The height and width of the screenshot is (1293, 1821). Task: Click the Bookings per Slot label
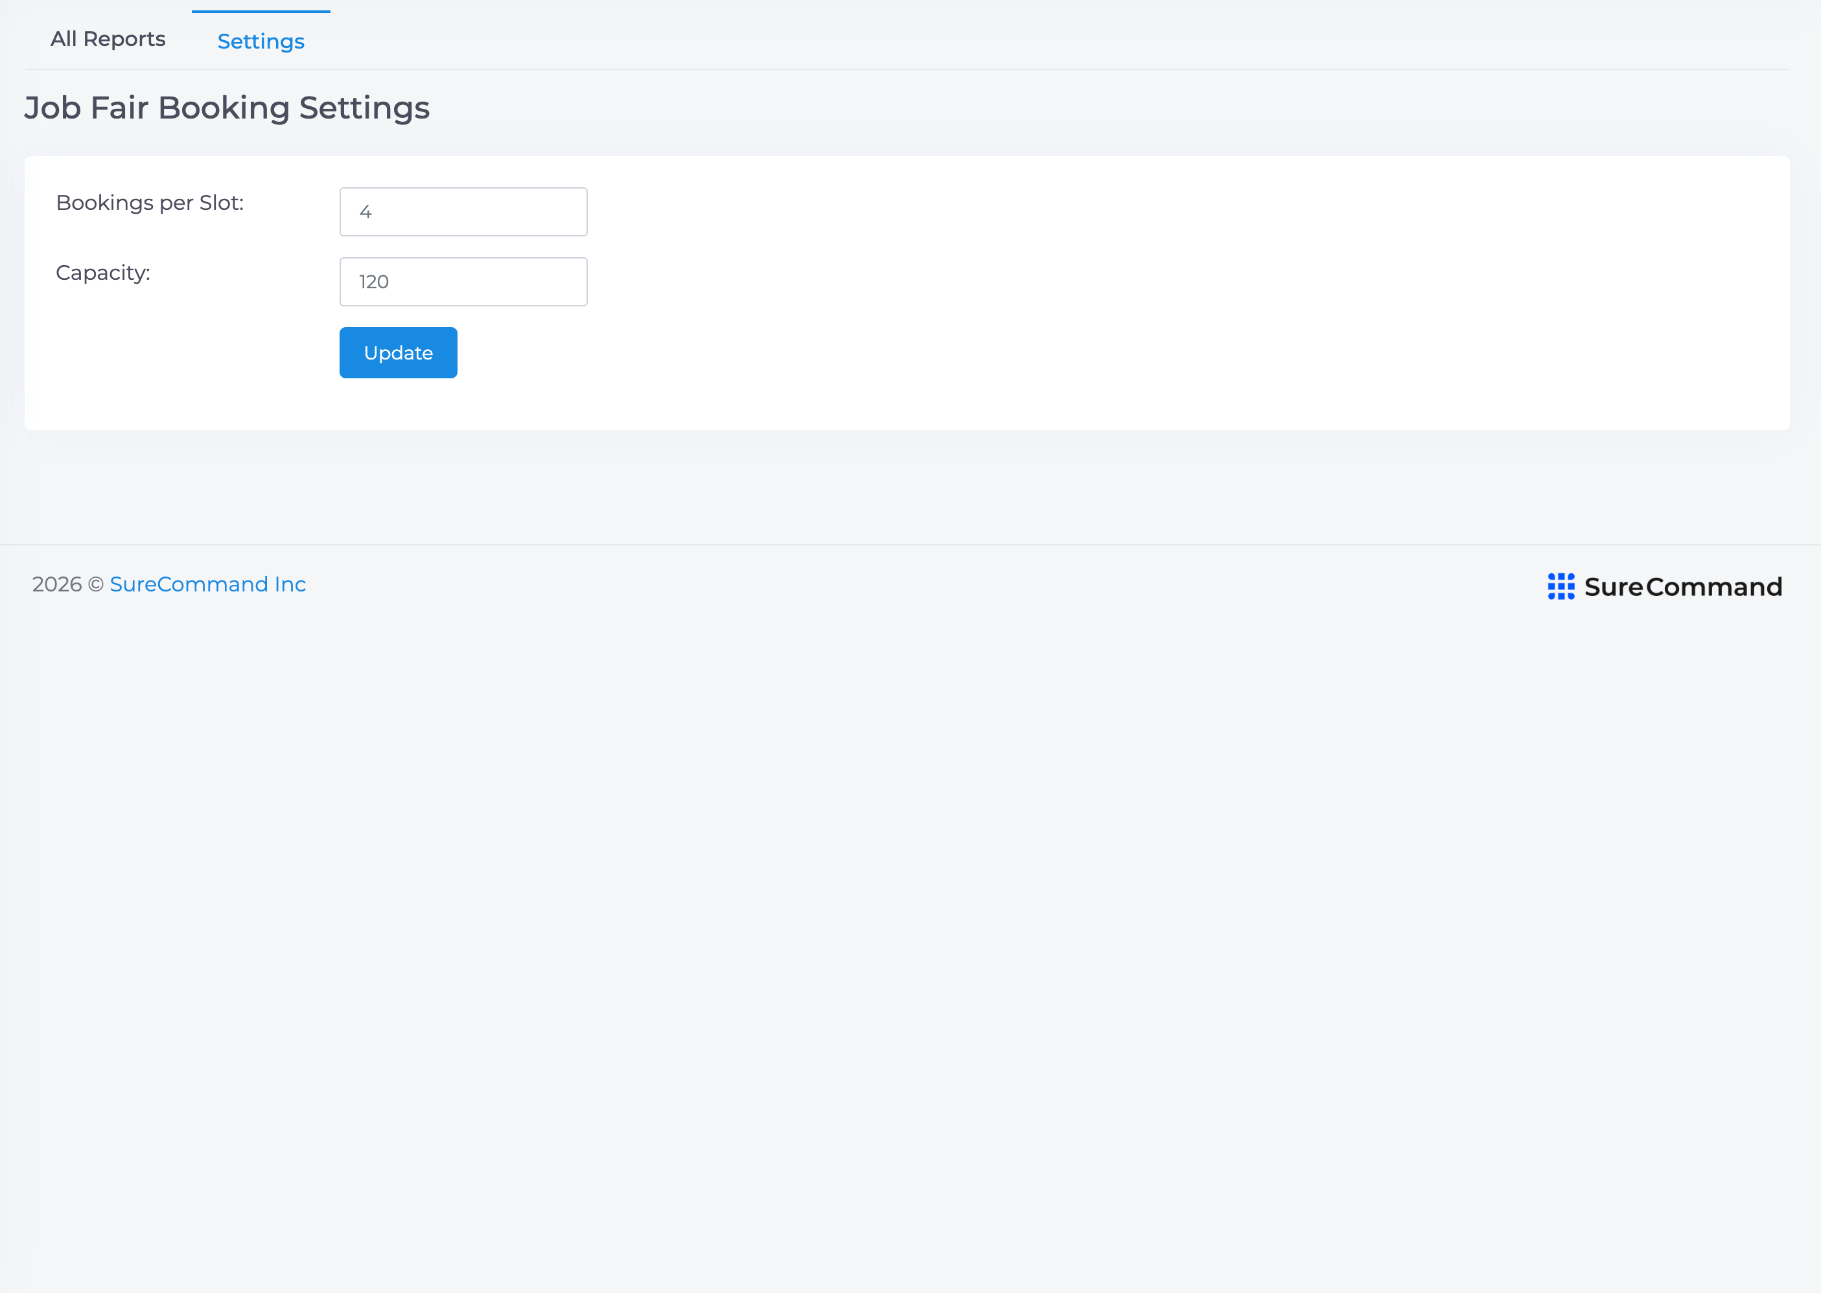150,203
